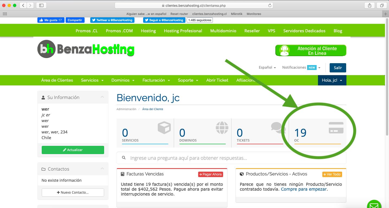The width and height of the screenshot is (389, 208).
Task: Click Abrir Ticket nav item
Action: click(217, 80)
